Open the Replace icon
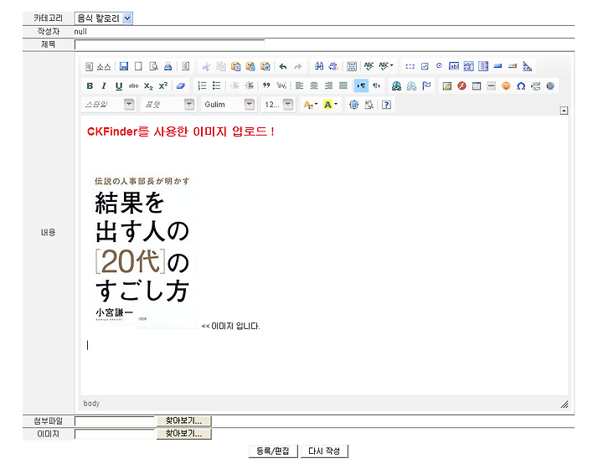The image size is (603, 474). (333, 66)
